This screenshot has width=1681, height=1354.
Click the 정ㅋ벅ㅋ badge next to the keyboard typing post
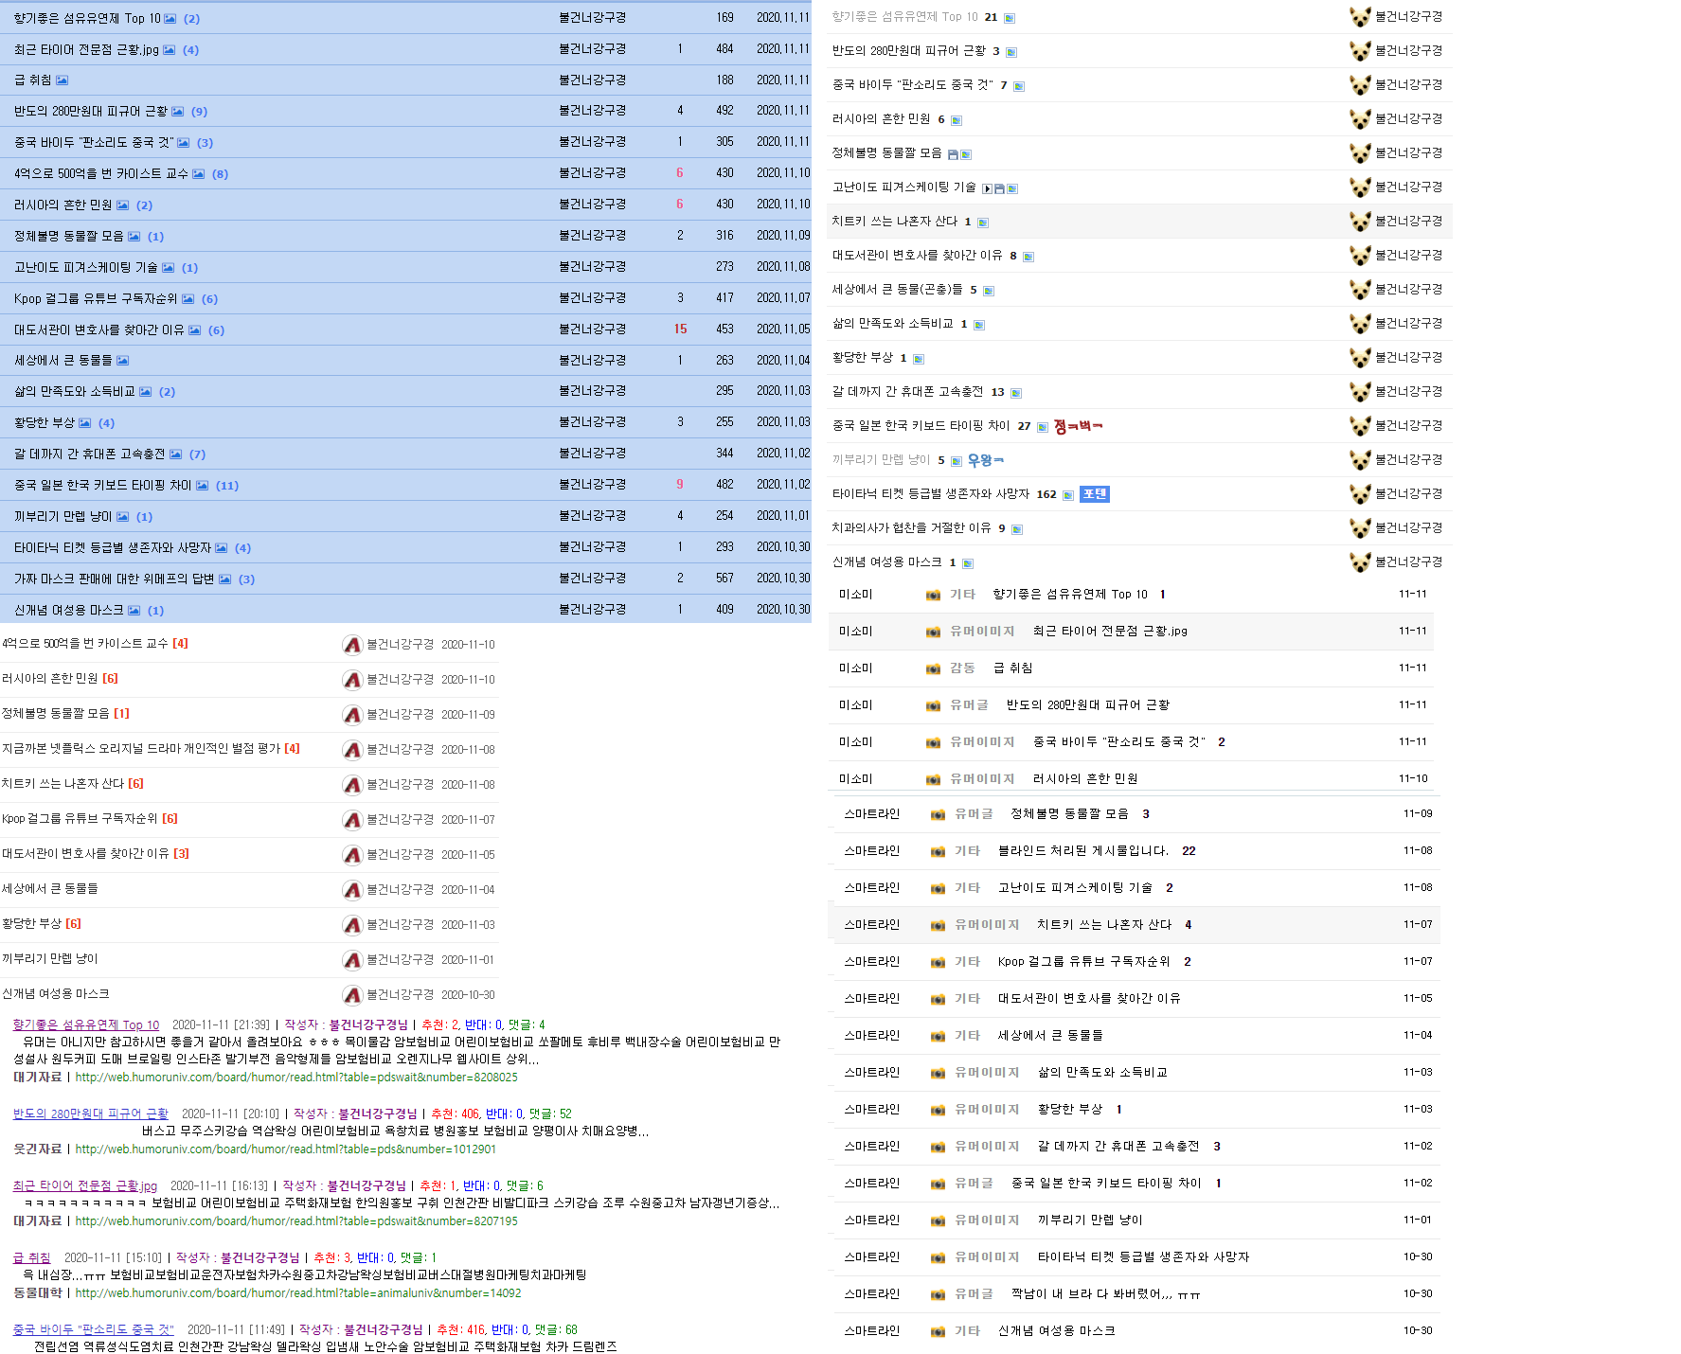pyautogui.click(x=1078, y=426)
